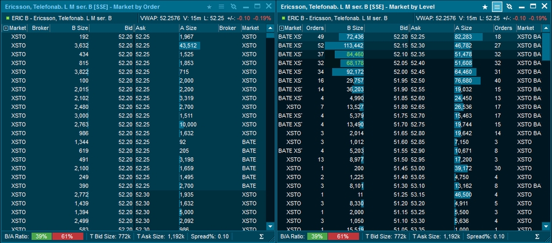Click Sigma summary icon in Market by Level

[537, 236]
